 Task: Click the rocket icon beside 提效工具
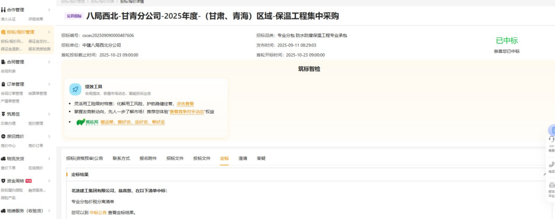pos(75,89)
